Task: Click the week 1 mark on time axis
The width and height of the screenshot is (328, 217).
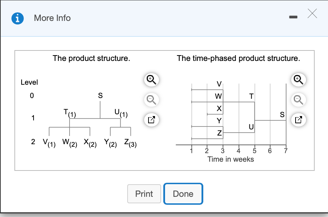Action: 191,150
